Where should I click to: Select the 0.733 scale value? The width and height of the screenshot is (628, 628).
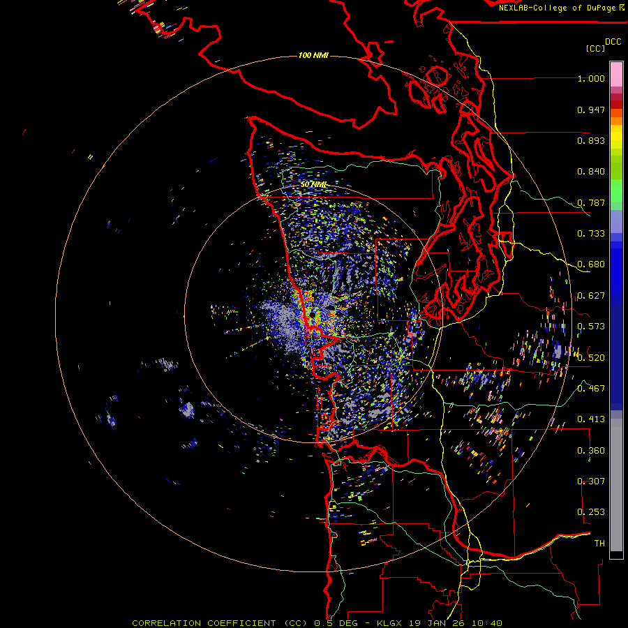[591, 234]
